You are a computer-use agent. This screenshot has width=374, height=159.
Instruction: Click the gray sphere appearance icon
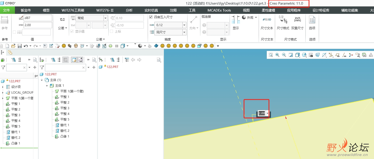pyautogui.click(x=140, y=46)
